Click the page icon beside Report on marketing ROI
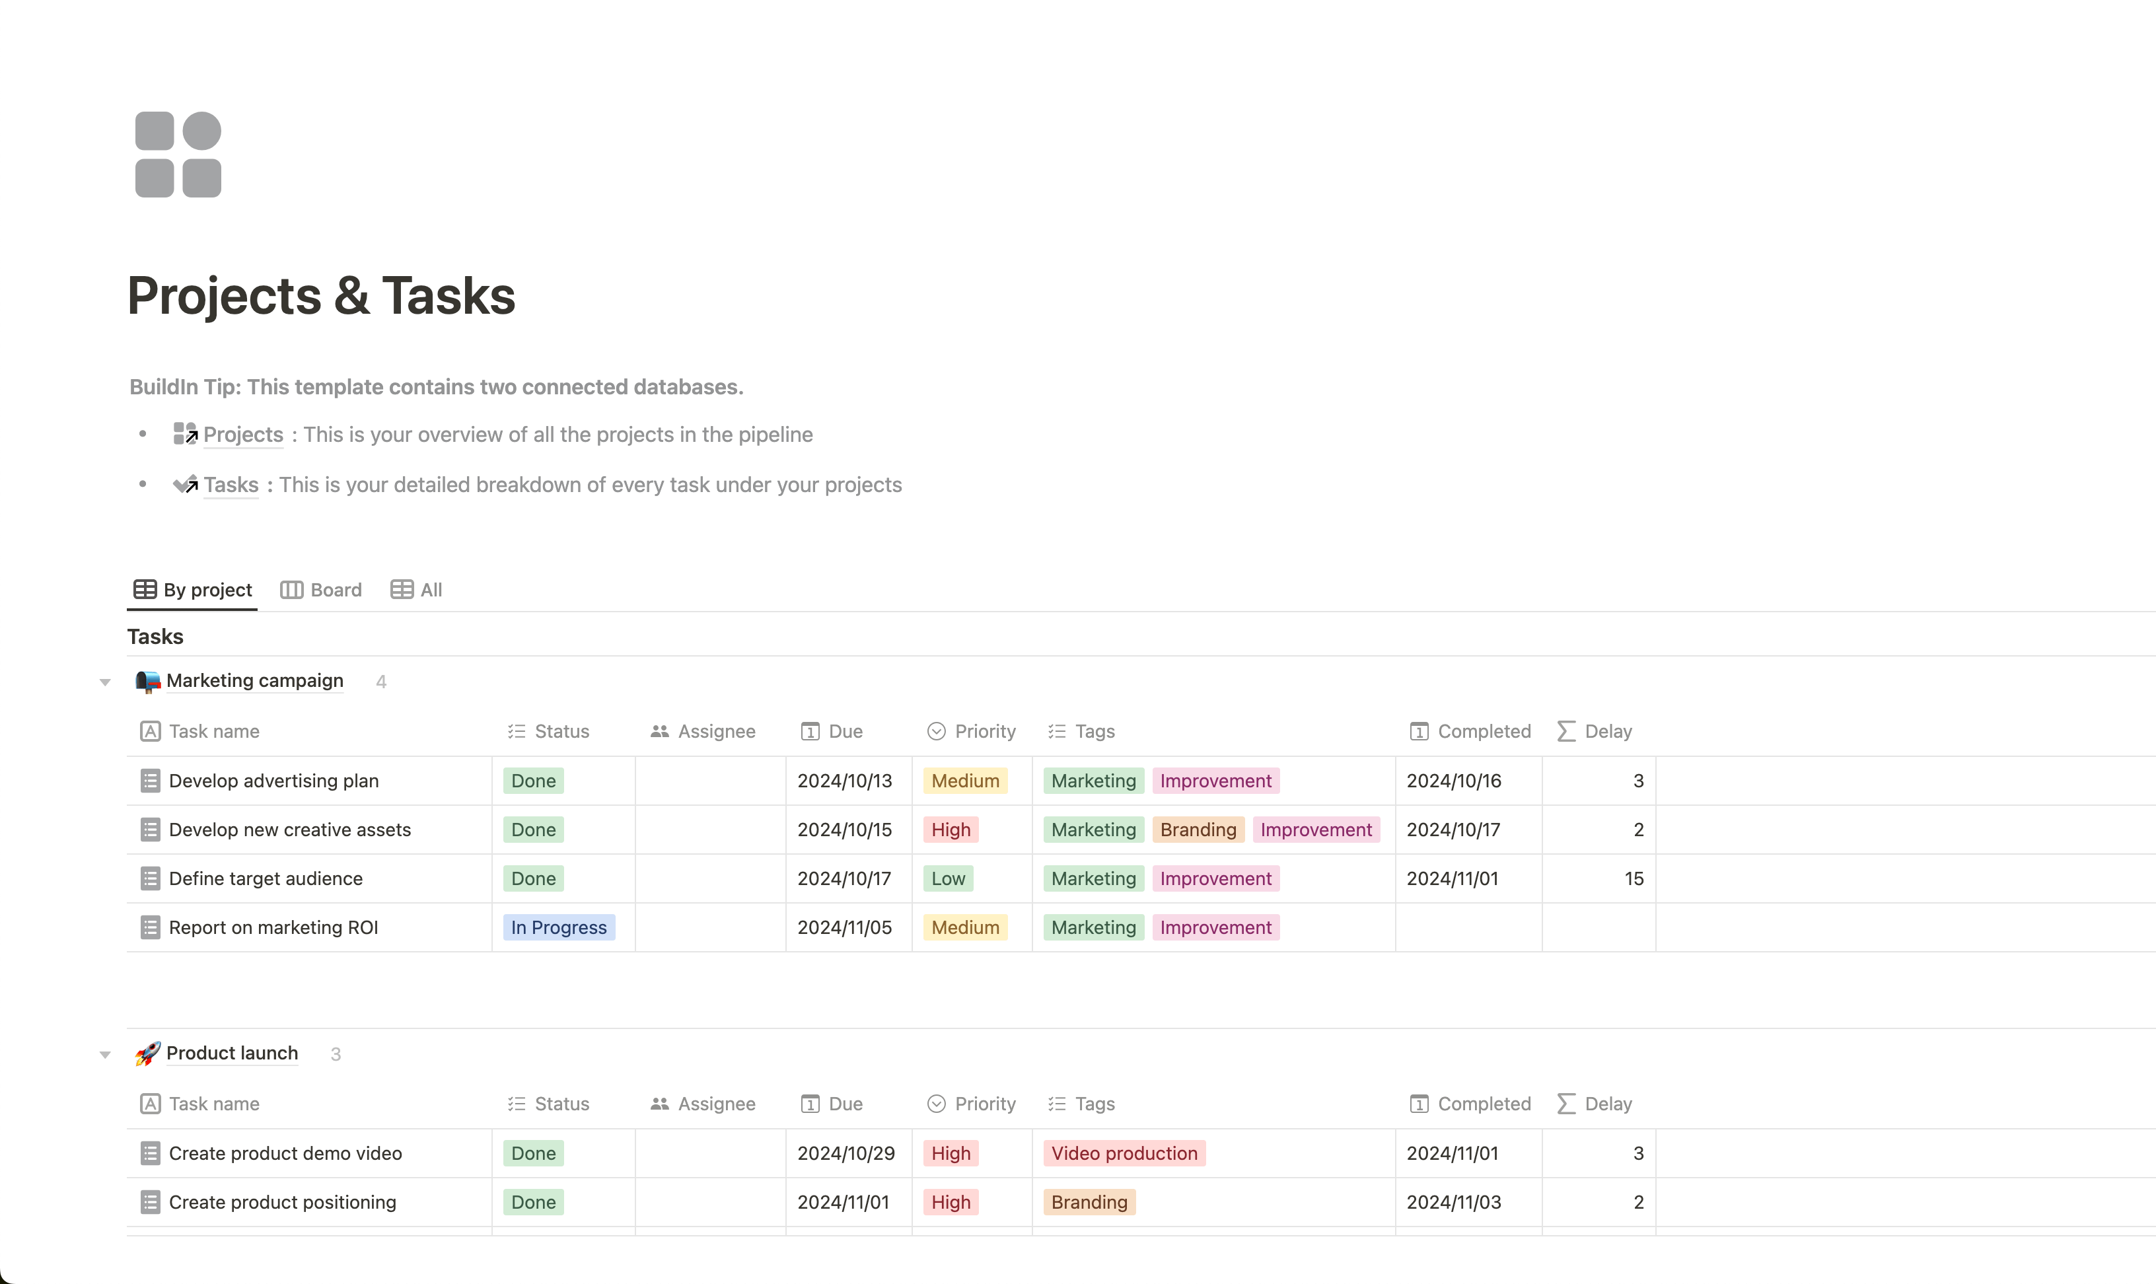Viewport: 2156px width, 1284px height. pyautogui.click(x=151, y=927)
